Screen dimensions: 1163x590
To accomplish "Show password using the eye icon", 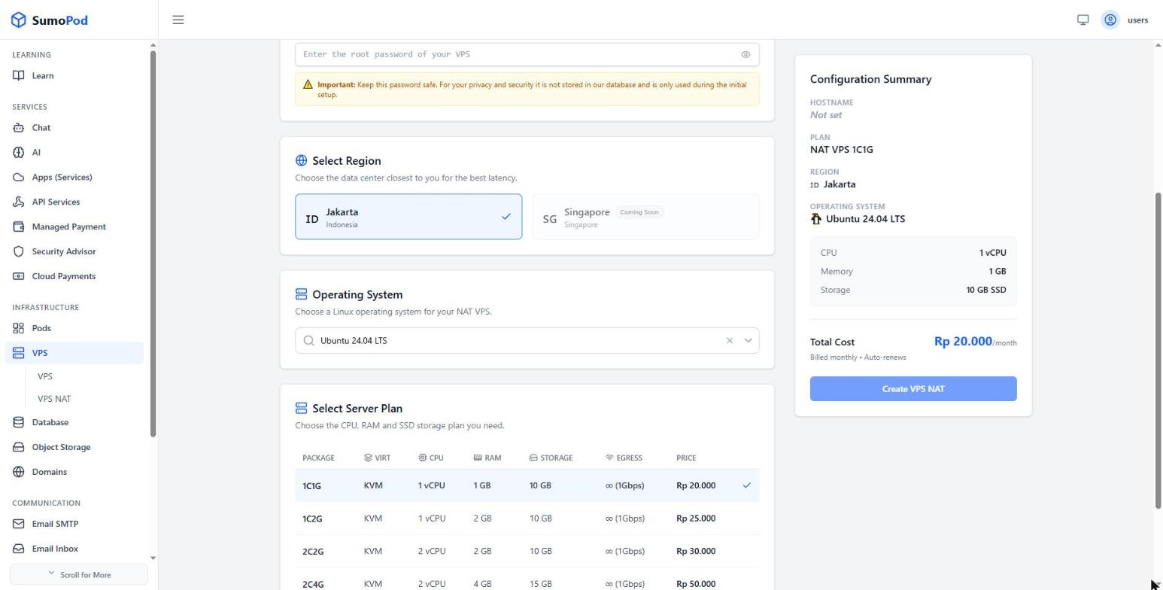I will [745, 54].
